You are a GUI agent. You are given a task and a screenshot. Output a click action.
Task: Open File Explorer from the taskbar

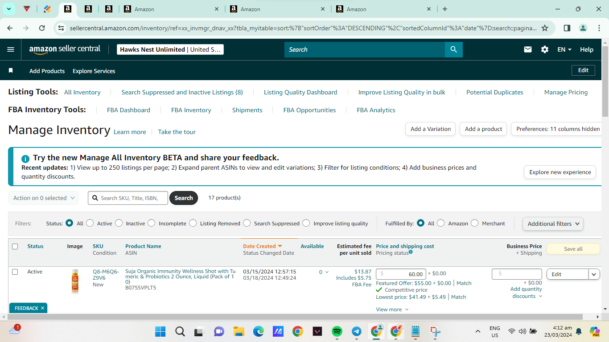[x=239, y=331]
